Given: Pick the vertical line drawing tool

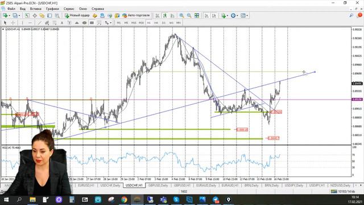Looking at the screenshot, I should click(x=22, y=23).
